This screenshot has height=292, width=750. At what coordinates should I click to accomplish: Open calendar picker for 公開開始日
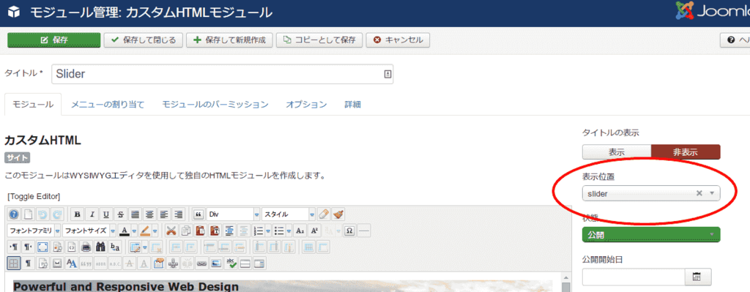(x=698, y=277)
